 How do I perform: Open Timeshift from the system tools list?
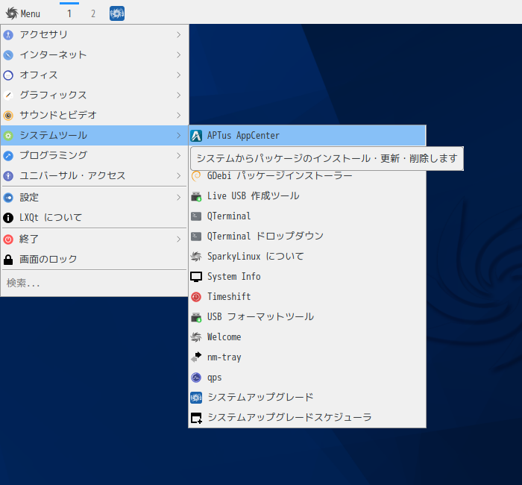coord(307,296)
